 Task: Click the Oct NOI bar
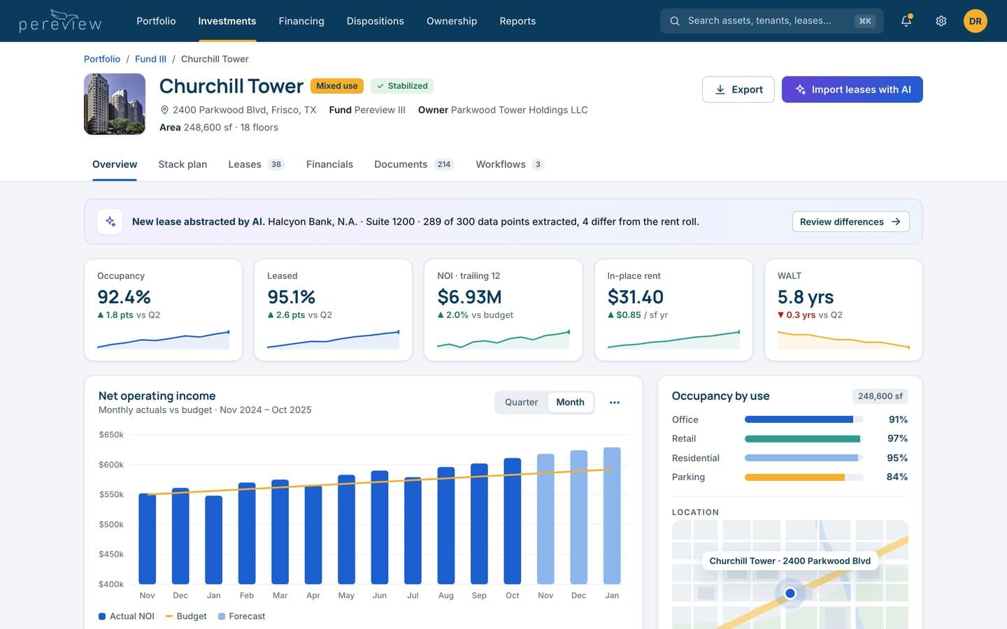tap(513, 521)
